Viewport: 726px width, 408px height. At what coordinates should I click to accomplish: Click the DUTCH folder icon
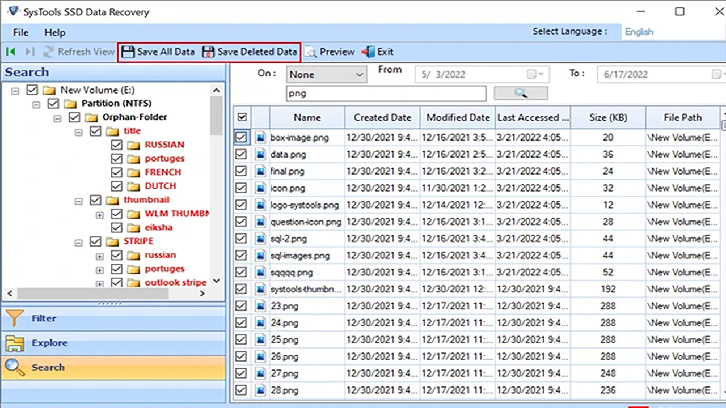pyautogui.click(x=133, y=186)
